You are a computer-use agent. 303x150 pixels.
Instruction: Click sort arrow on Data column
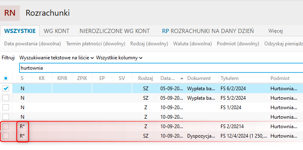(x=182, y=78)
